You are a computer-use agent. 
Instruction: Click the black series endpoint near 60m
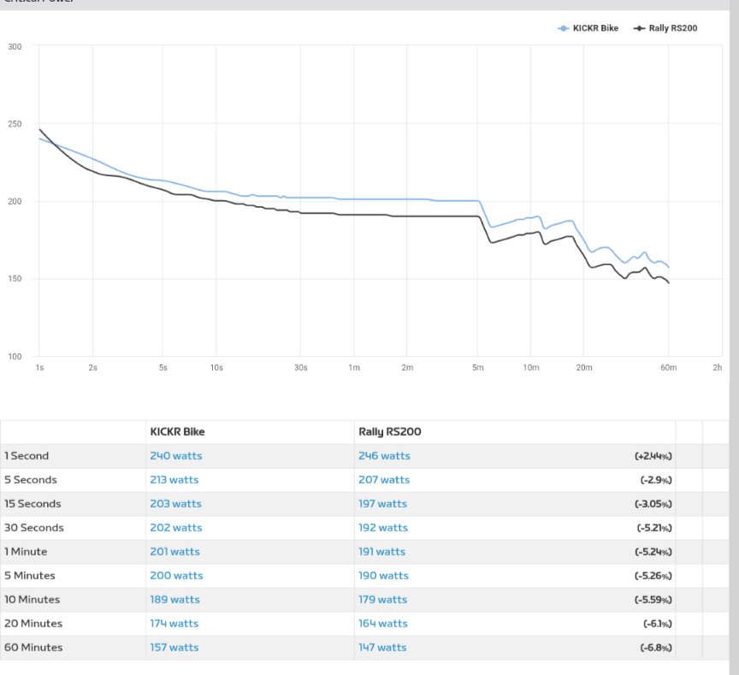(667, 283)
